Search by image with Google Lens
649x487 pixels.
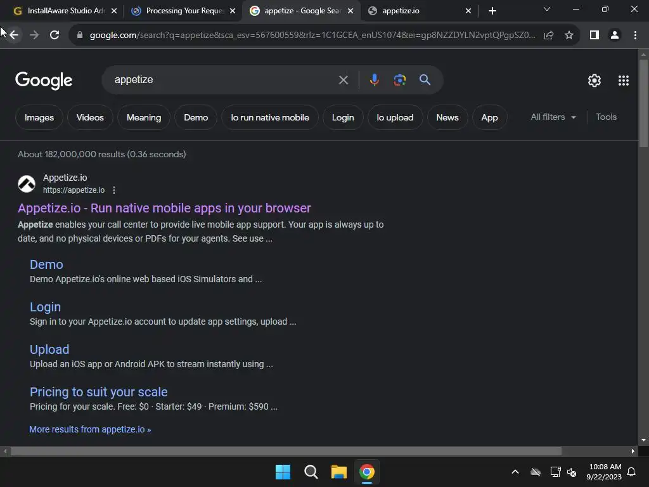tap(399, 79)
